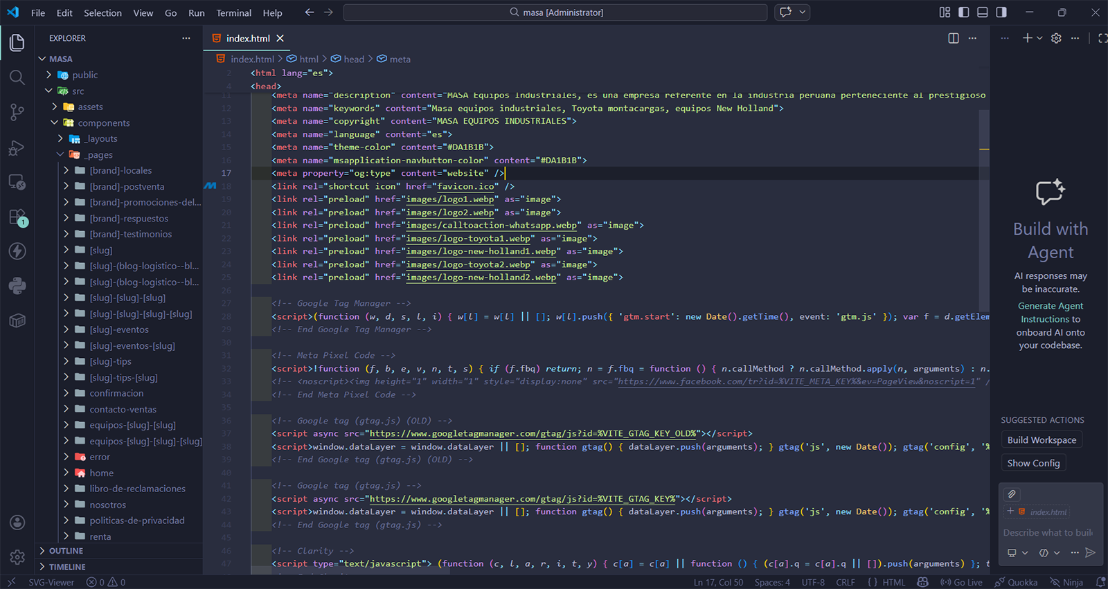Click the command center search box

tap(555, 12)
